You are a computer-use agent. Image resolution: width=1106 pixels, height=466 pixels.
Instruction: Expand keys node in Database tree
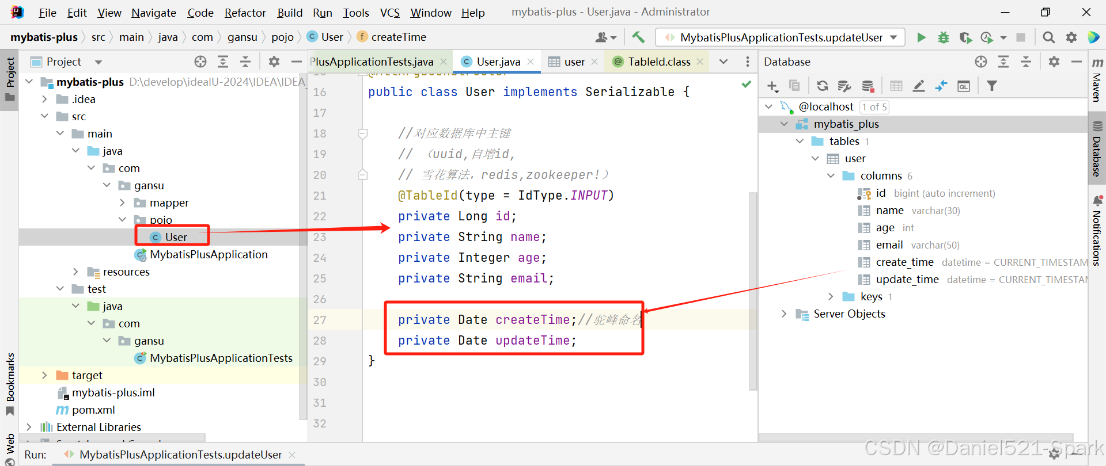point(831,297)
